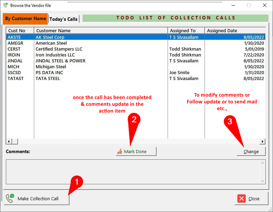Viewport: 273px width, 212px height.
Task: Click the Close button label
Action: point(254,198)
